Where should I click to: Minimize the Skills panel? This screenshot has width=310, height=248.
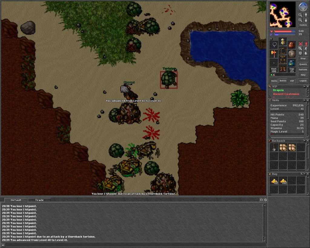tap(305, 100)
